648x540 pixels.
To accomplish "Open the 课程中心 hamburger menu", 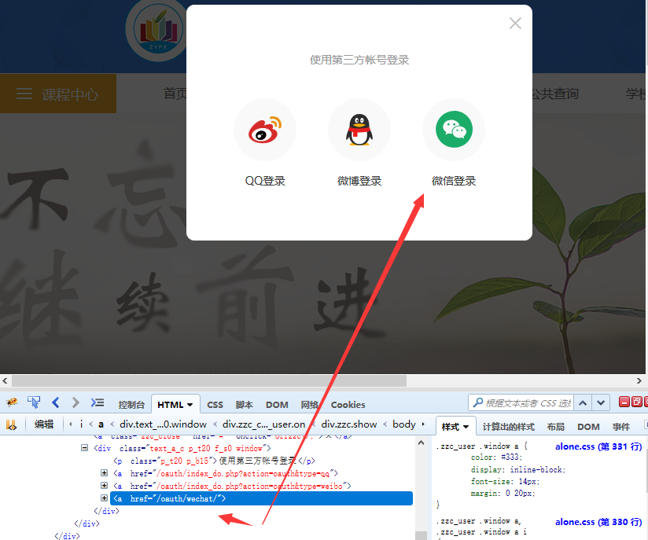I will 24,94.
